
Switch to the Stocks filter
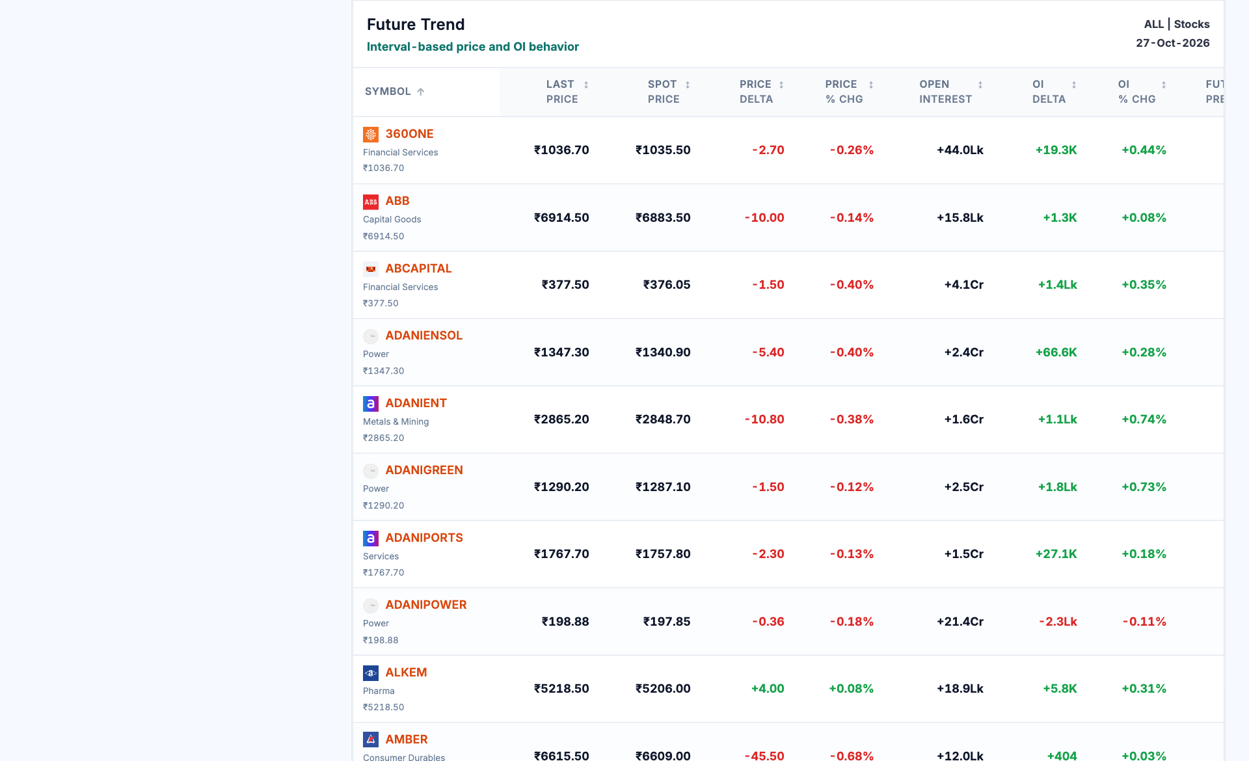tap(1192, 24)
